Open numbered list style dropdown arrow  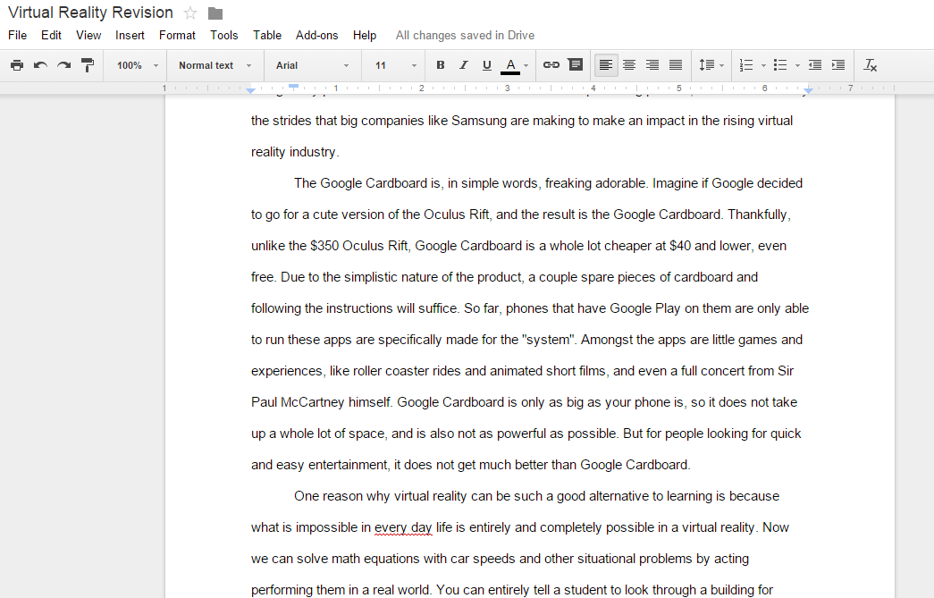pyautogui.click(x=763, y=66)
